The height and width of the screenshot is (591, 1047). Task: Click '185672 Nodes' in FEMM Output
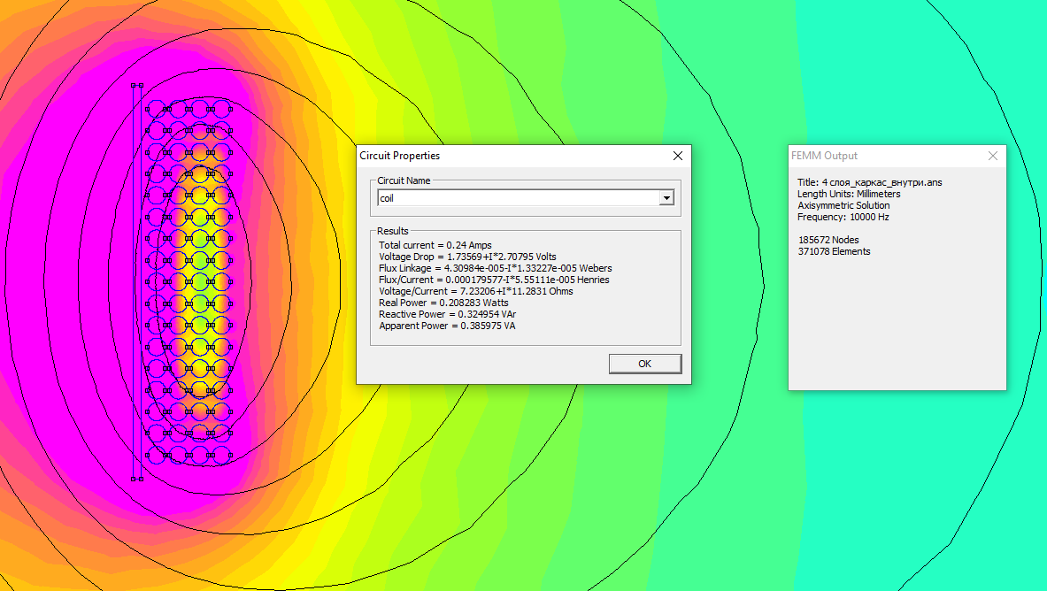click(x=828, y=240)
